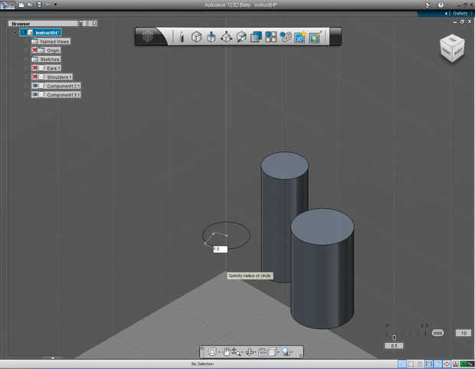This screenshot has width=475, height=369.
Task: Click the circle radius input field
Action: 220,250
